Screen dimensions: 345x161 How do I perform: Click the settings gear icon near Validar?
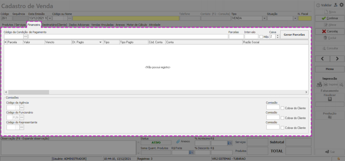(x=341, y=5)
